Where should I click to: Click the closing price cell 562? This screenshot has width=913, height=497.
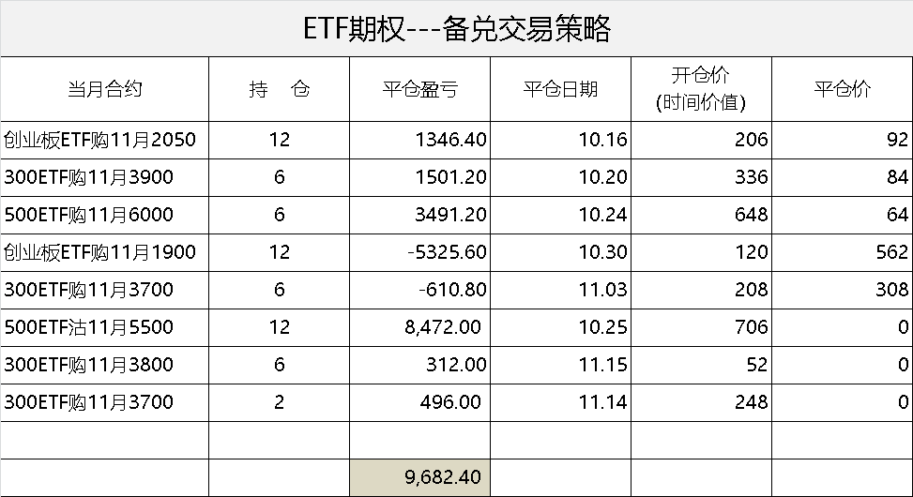842,252
